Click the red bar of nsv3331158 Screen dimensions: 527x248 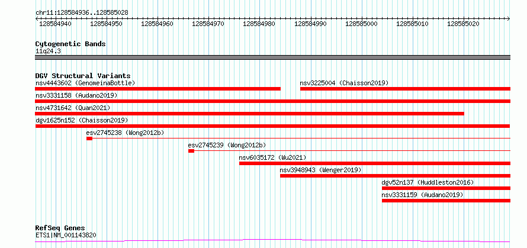pos(273,101)
